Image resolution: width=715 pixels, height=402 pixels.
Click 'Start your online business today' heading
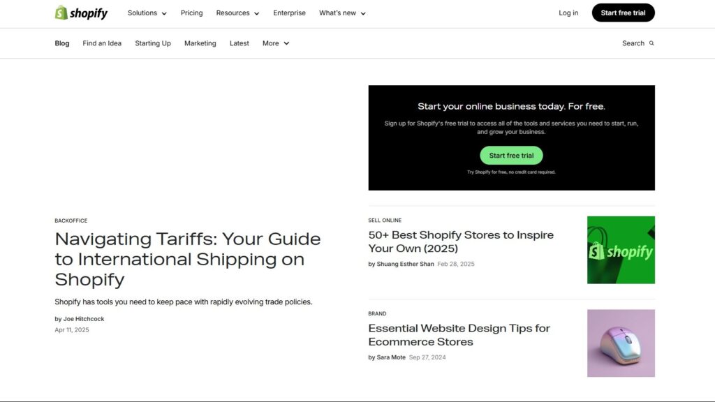pyautogui.click(x=511, y=106)
